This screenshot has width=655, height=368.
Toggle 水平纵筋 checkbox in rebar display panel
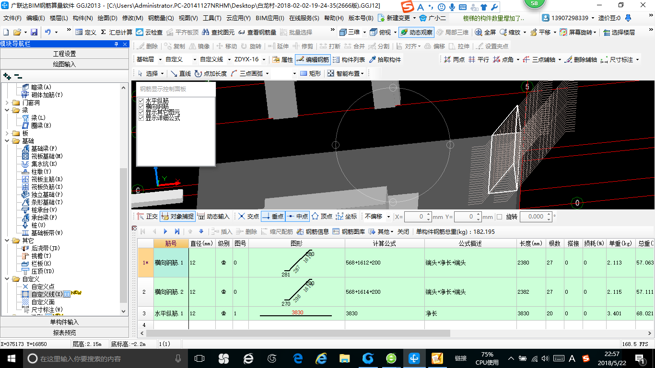[141, 101]
